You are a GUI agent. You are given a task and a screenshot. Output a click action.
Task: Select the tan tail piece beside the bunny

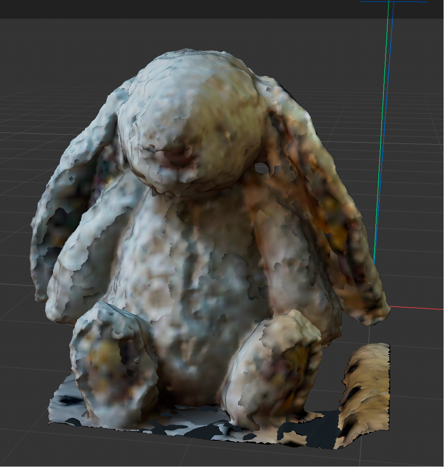pos(369,390)
